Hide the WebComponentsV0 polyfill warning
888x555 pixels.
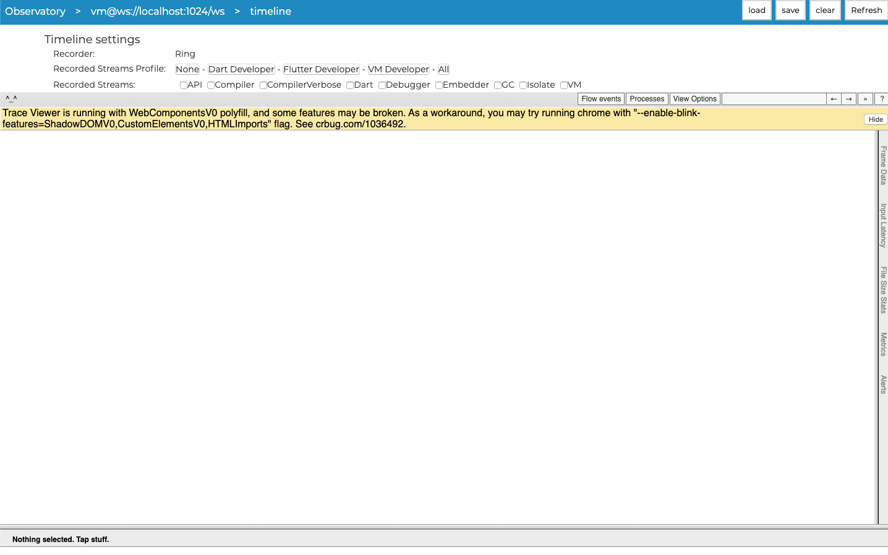[x=875, y=119]
